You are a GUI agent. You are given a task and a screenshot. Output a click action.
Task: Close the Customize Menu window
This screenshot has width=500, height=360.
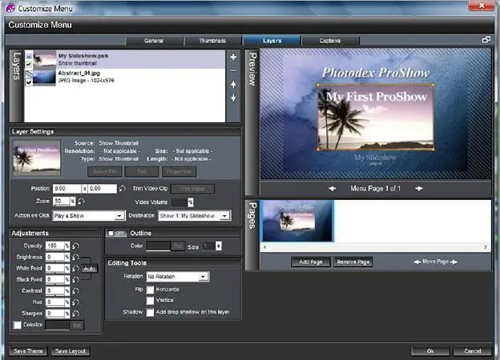point(482,6)
